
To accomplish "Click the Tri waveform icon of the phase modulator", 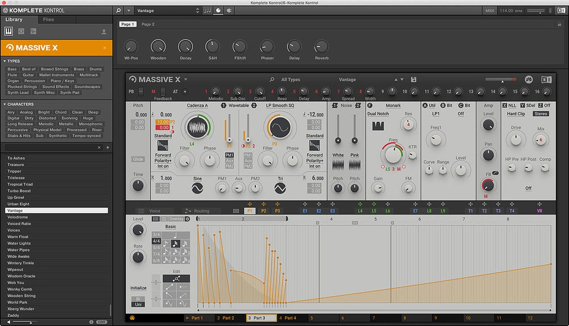I will (x=280, y=188).
